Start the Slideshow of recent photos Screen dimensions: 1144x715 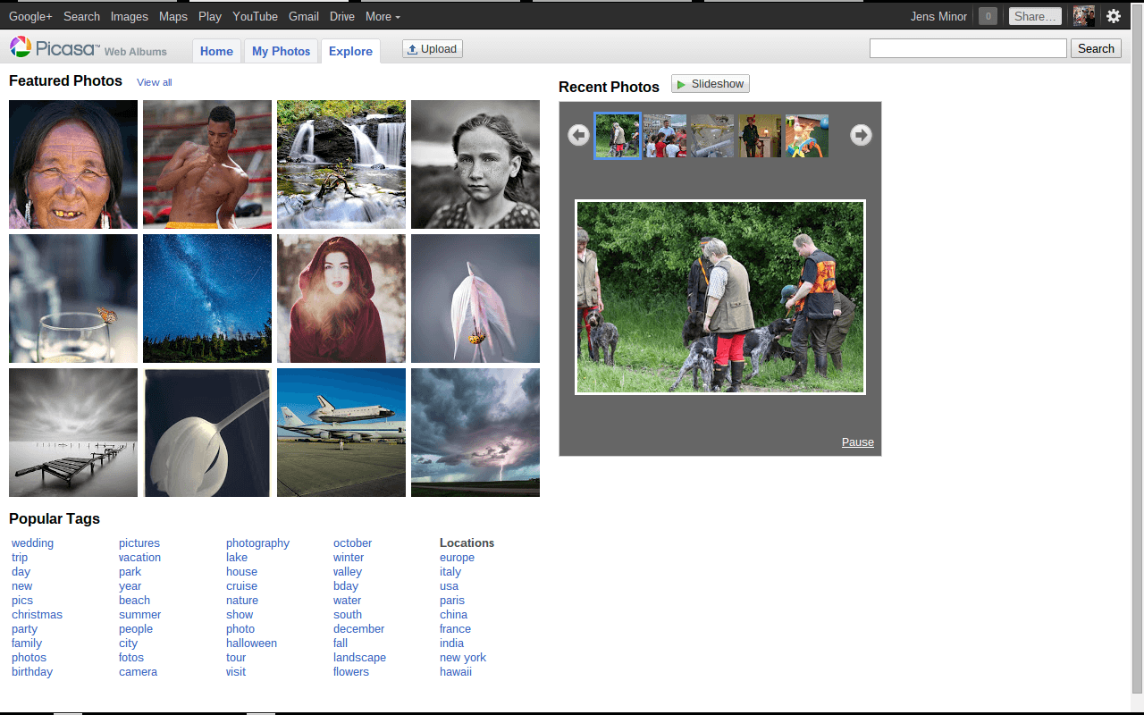711,84
